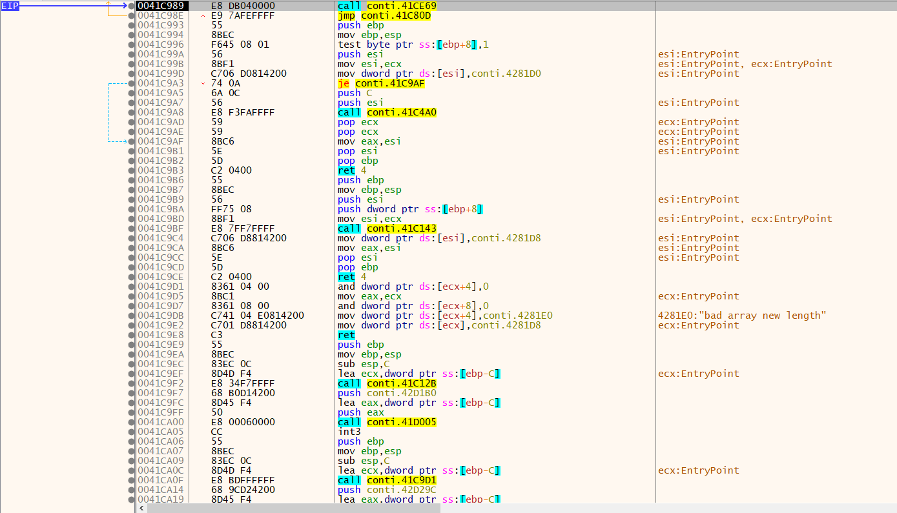
Task: Toggle breakpoint dot at address 0041C993
Action: point(132,25)
